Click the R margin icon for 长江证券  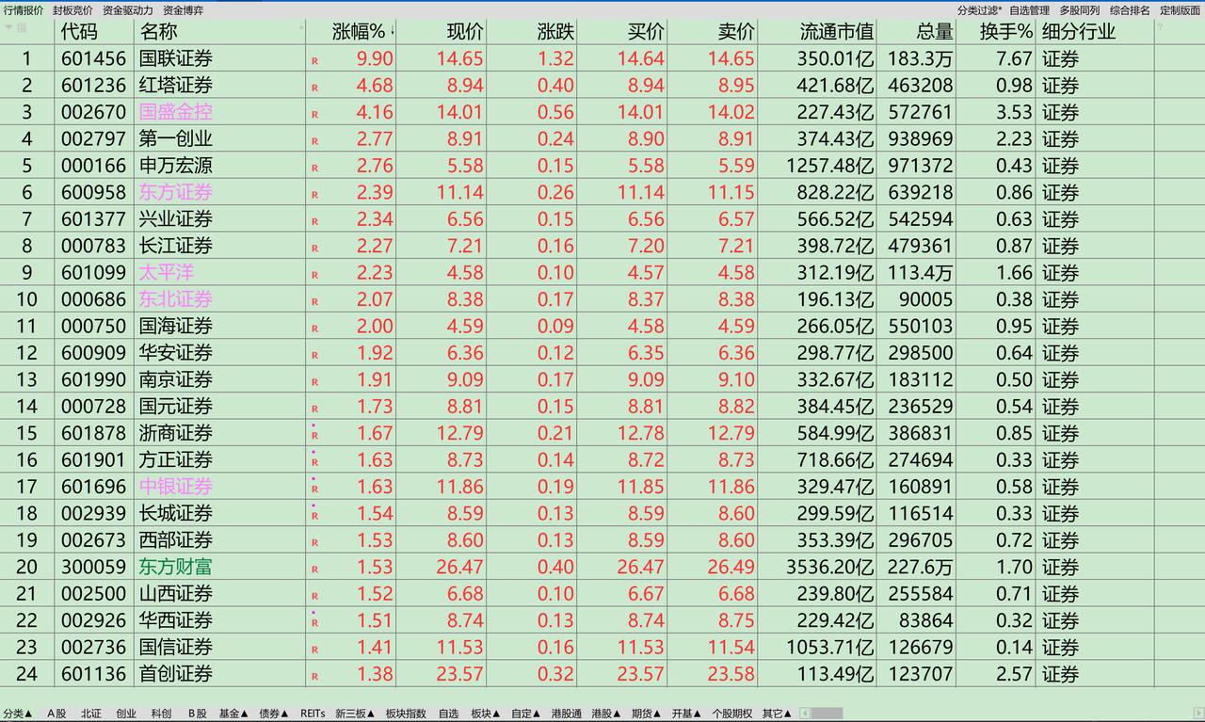point(314,249)
